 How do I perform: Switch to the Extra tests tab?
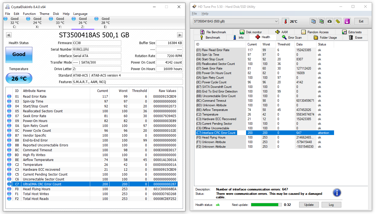pos(352,32)
